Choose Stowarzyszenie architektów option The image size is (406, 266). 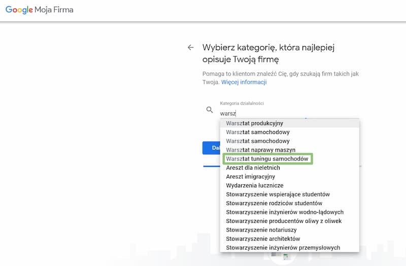[289, 239]
